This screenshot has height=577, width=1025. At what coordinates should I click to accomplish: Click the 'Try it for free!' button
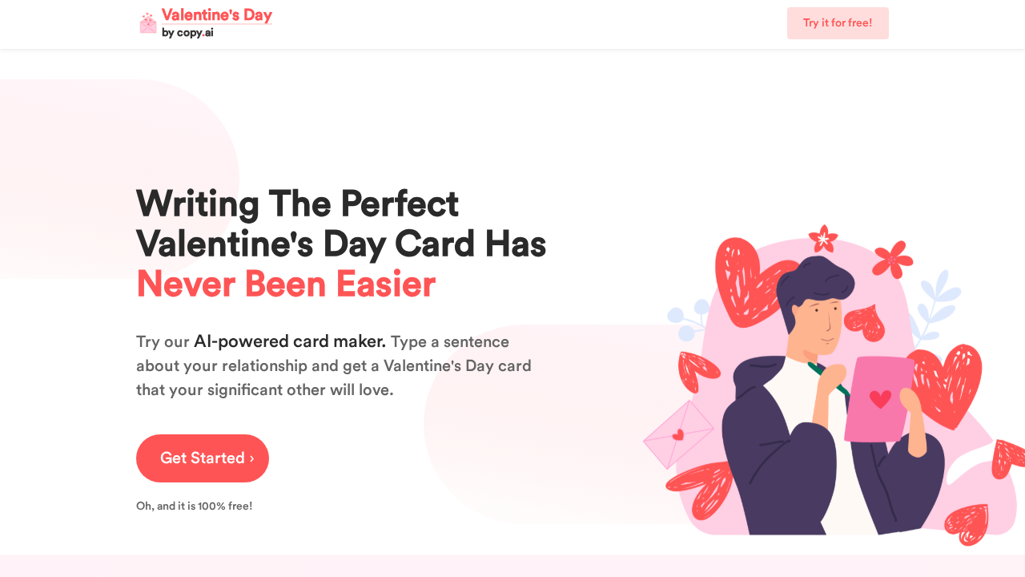(x=838, y=22)
